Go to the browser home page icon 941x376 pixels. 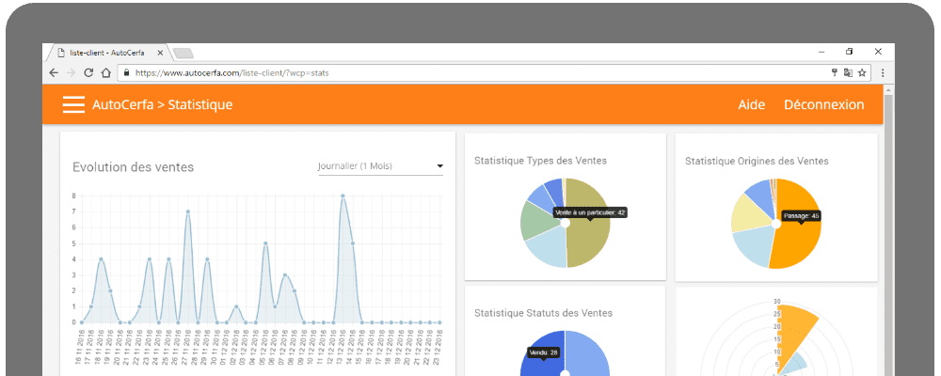(x=106, y=72)
